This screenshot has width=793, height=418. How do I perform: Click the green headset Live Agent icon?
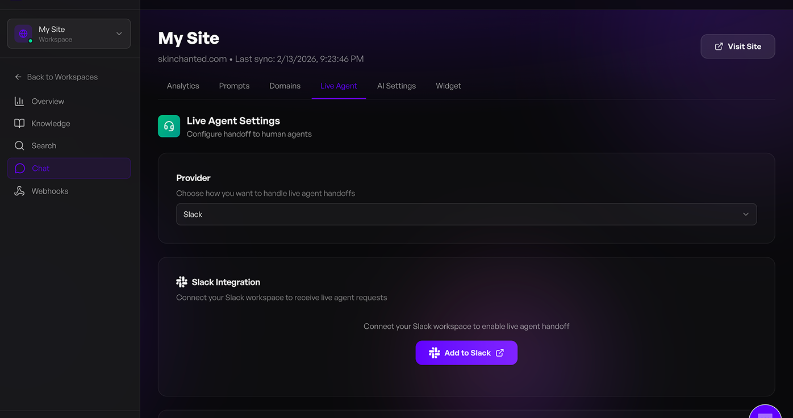[169, 126]
